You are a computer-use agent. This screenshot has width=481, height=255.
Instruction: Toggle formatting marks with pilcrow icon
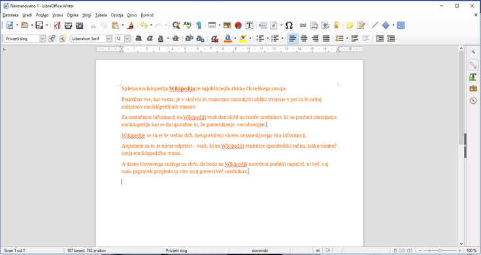point(199,25)
